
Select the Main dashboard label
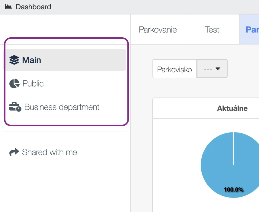coord(32,60)
